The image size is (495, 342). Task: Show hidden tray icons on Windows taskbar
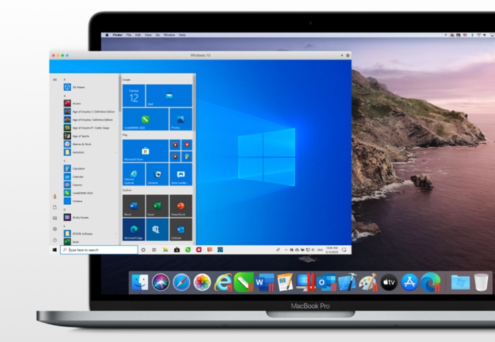(x=286, y=250)
